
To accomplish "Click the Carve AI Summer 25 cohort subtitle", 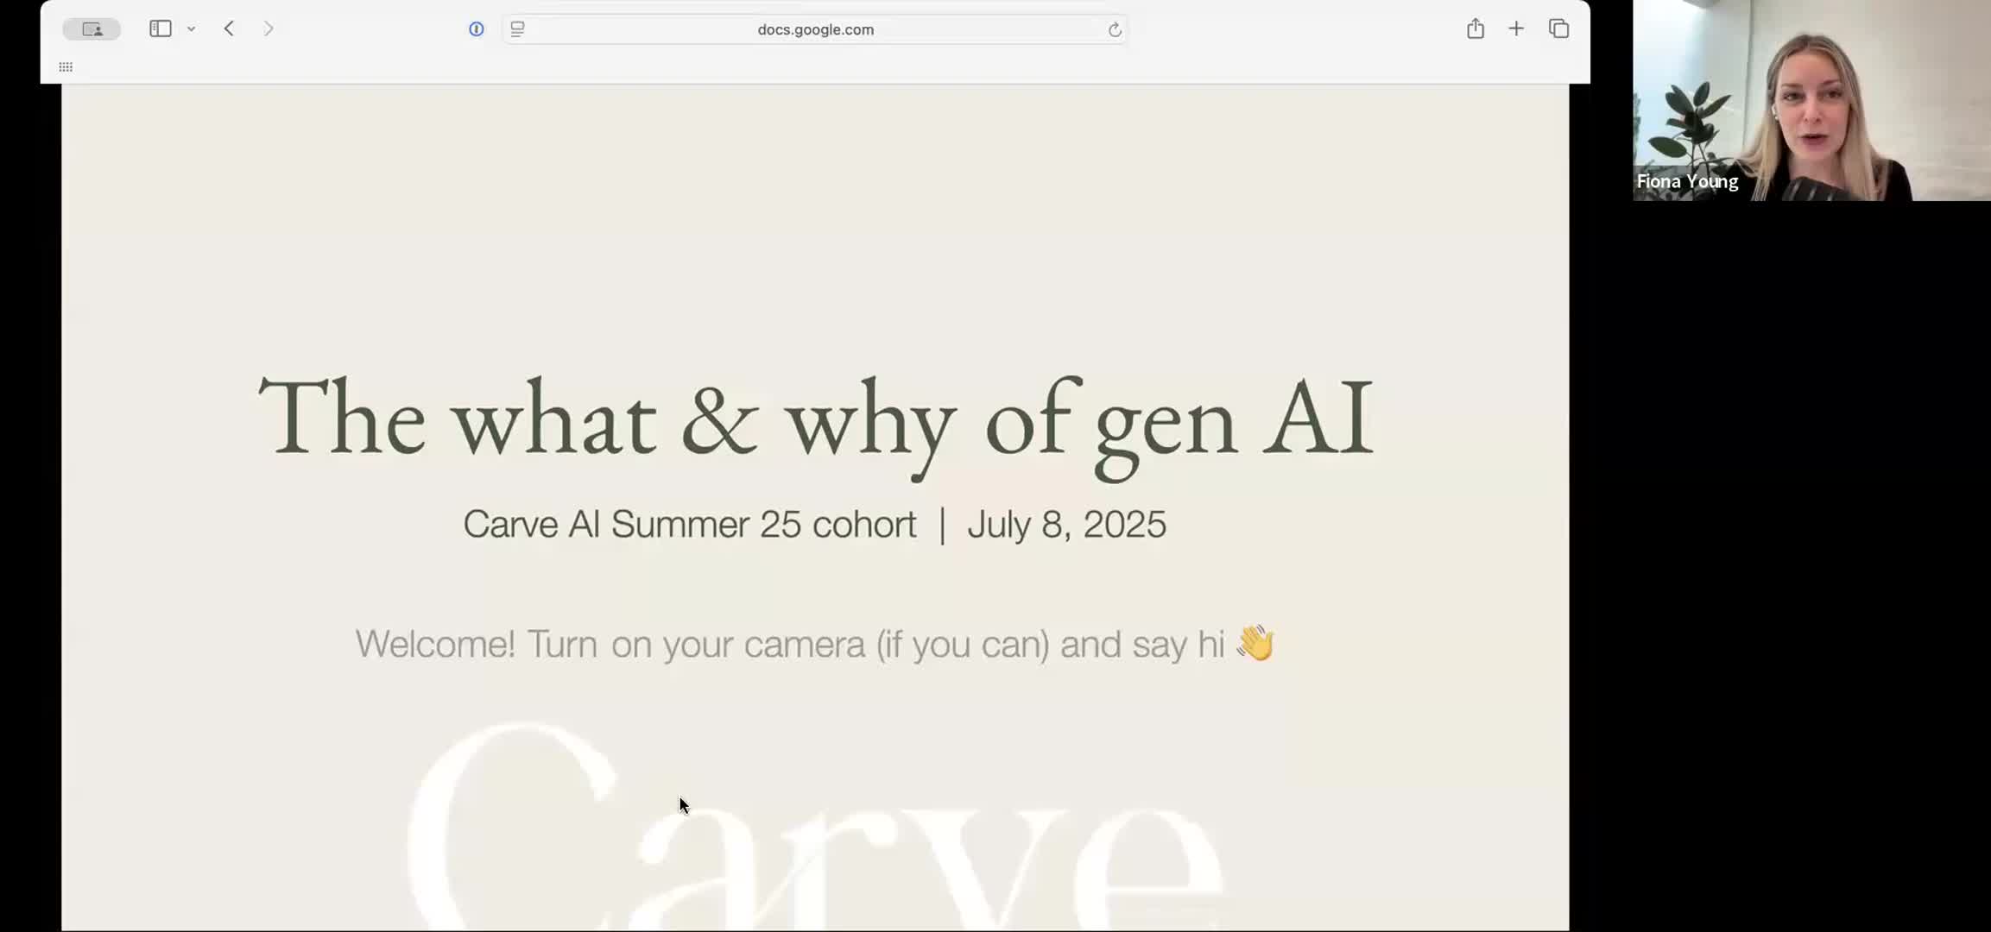I will 689,525.
